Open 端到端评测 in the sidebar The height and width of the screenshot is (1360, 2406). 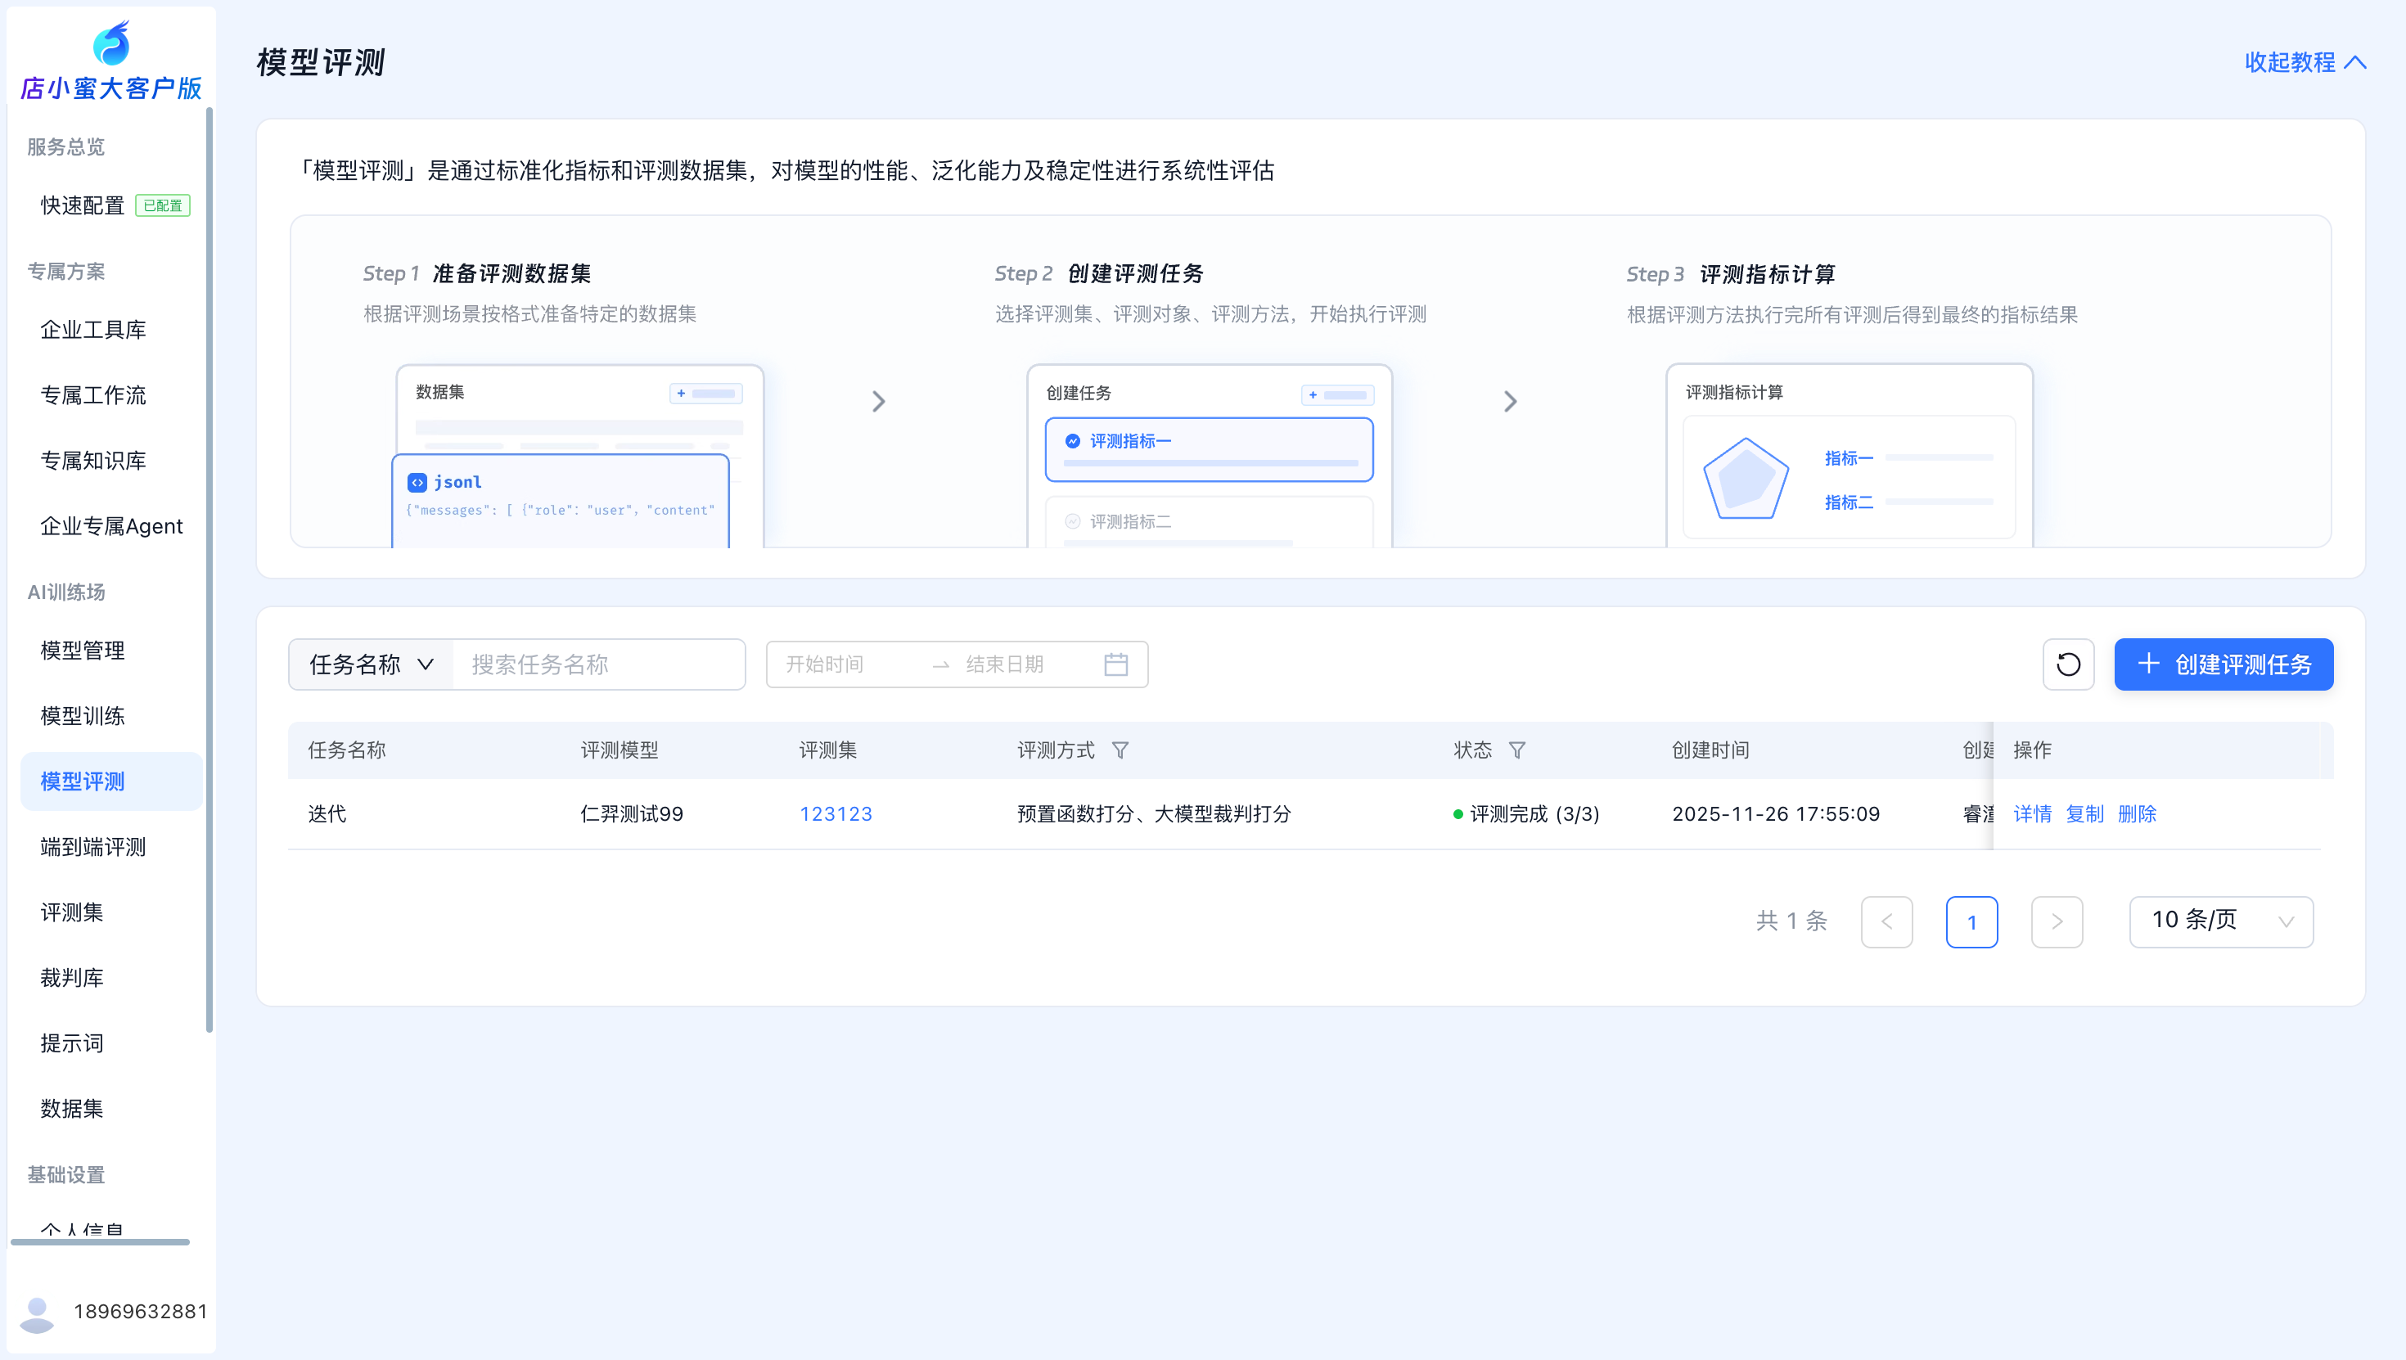(x=92, y=846)
